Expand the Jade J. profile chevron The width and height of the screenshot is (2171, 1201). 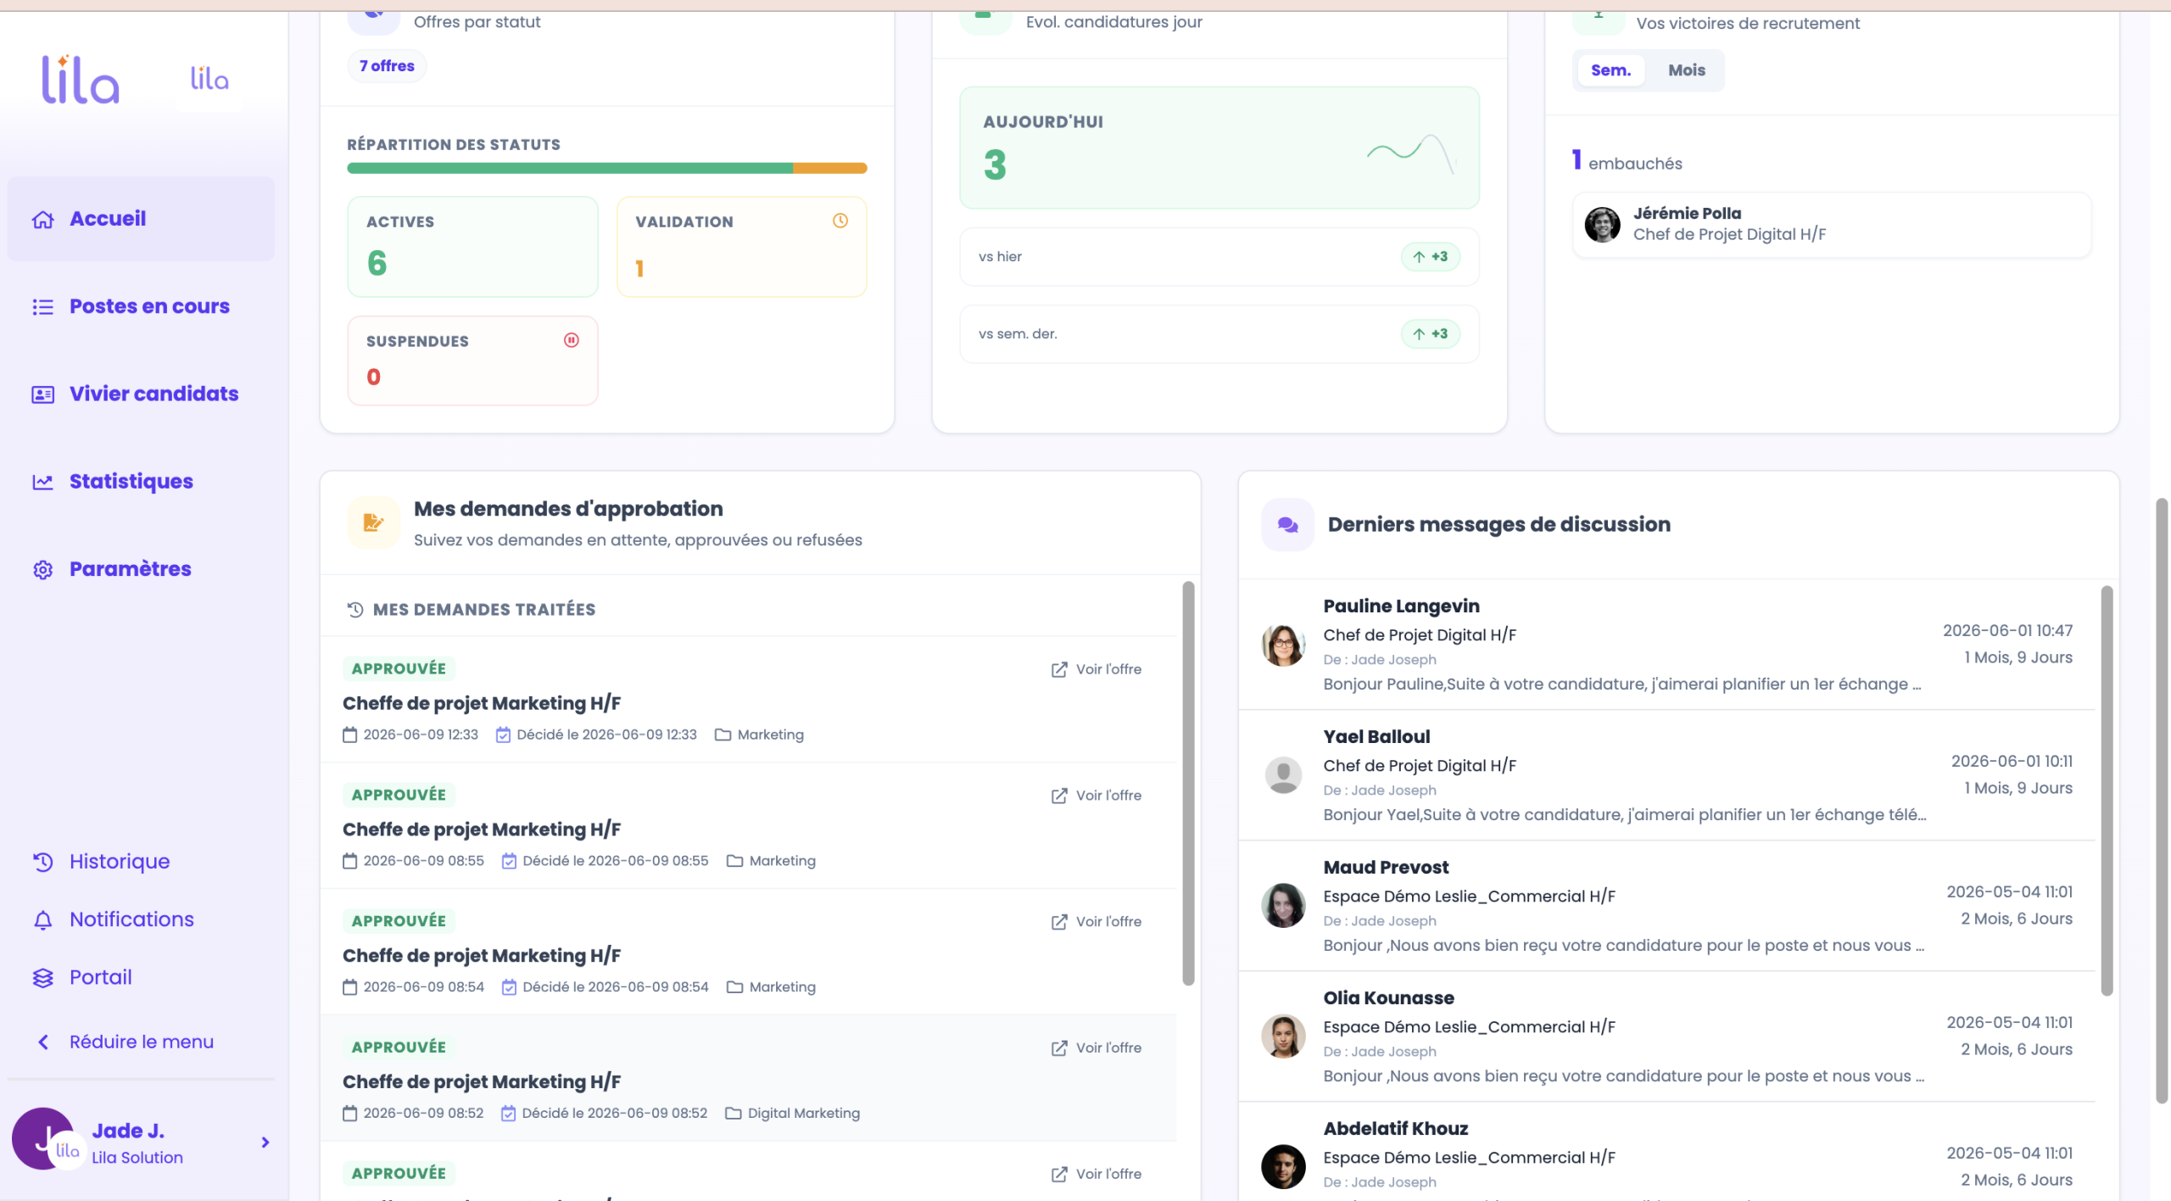coord(265,1142)
